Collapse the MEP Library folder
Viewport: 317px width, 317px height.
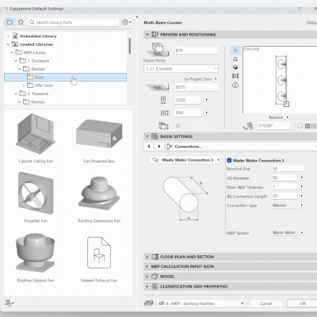click(x=12, y=52)
